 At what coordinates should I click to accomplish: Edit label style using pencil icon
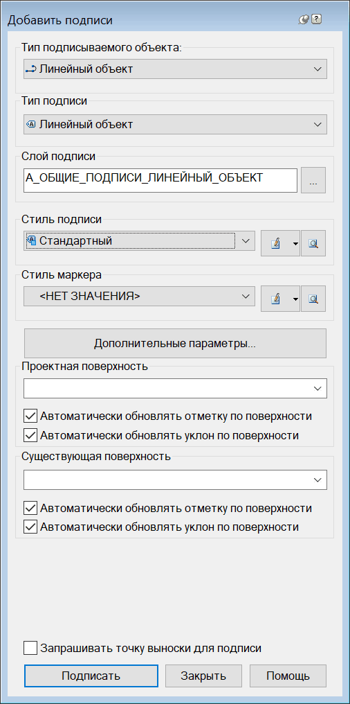click(276, 243)
